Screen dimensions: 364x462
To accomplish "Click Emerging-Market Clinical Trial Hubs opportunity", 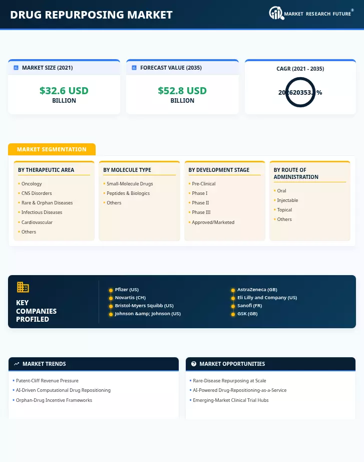I will 231,400.
